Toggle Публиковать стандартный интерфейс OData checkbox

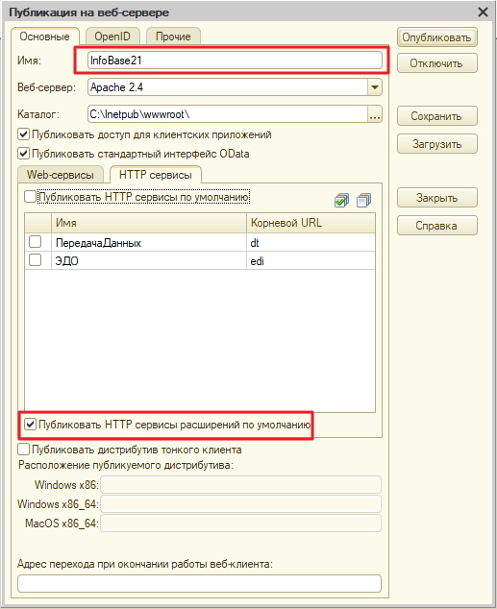pyautogui.click(x=24, y=154)
